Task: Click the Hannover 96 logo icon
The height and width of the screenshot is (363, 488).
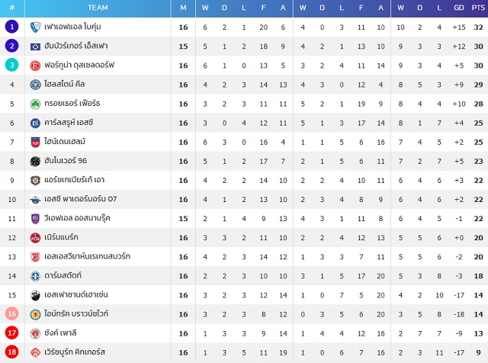Action: tap(35, 161)
